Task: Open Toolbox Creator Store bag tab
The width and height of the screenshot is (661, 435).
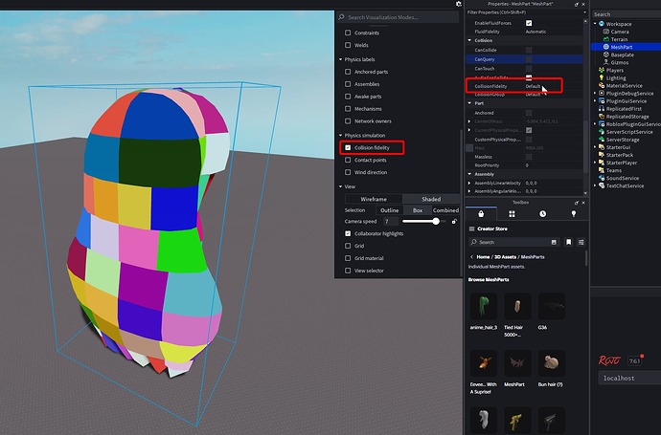Action: click(x=481, y=214)
